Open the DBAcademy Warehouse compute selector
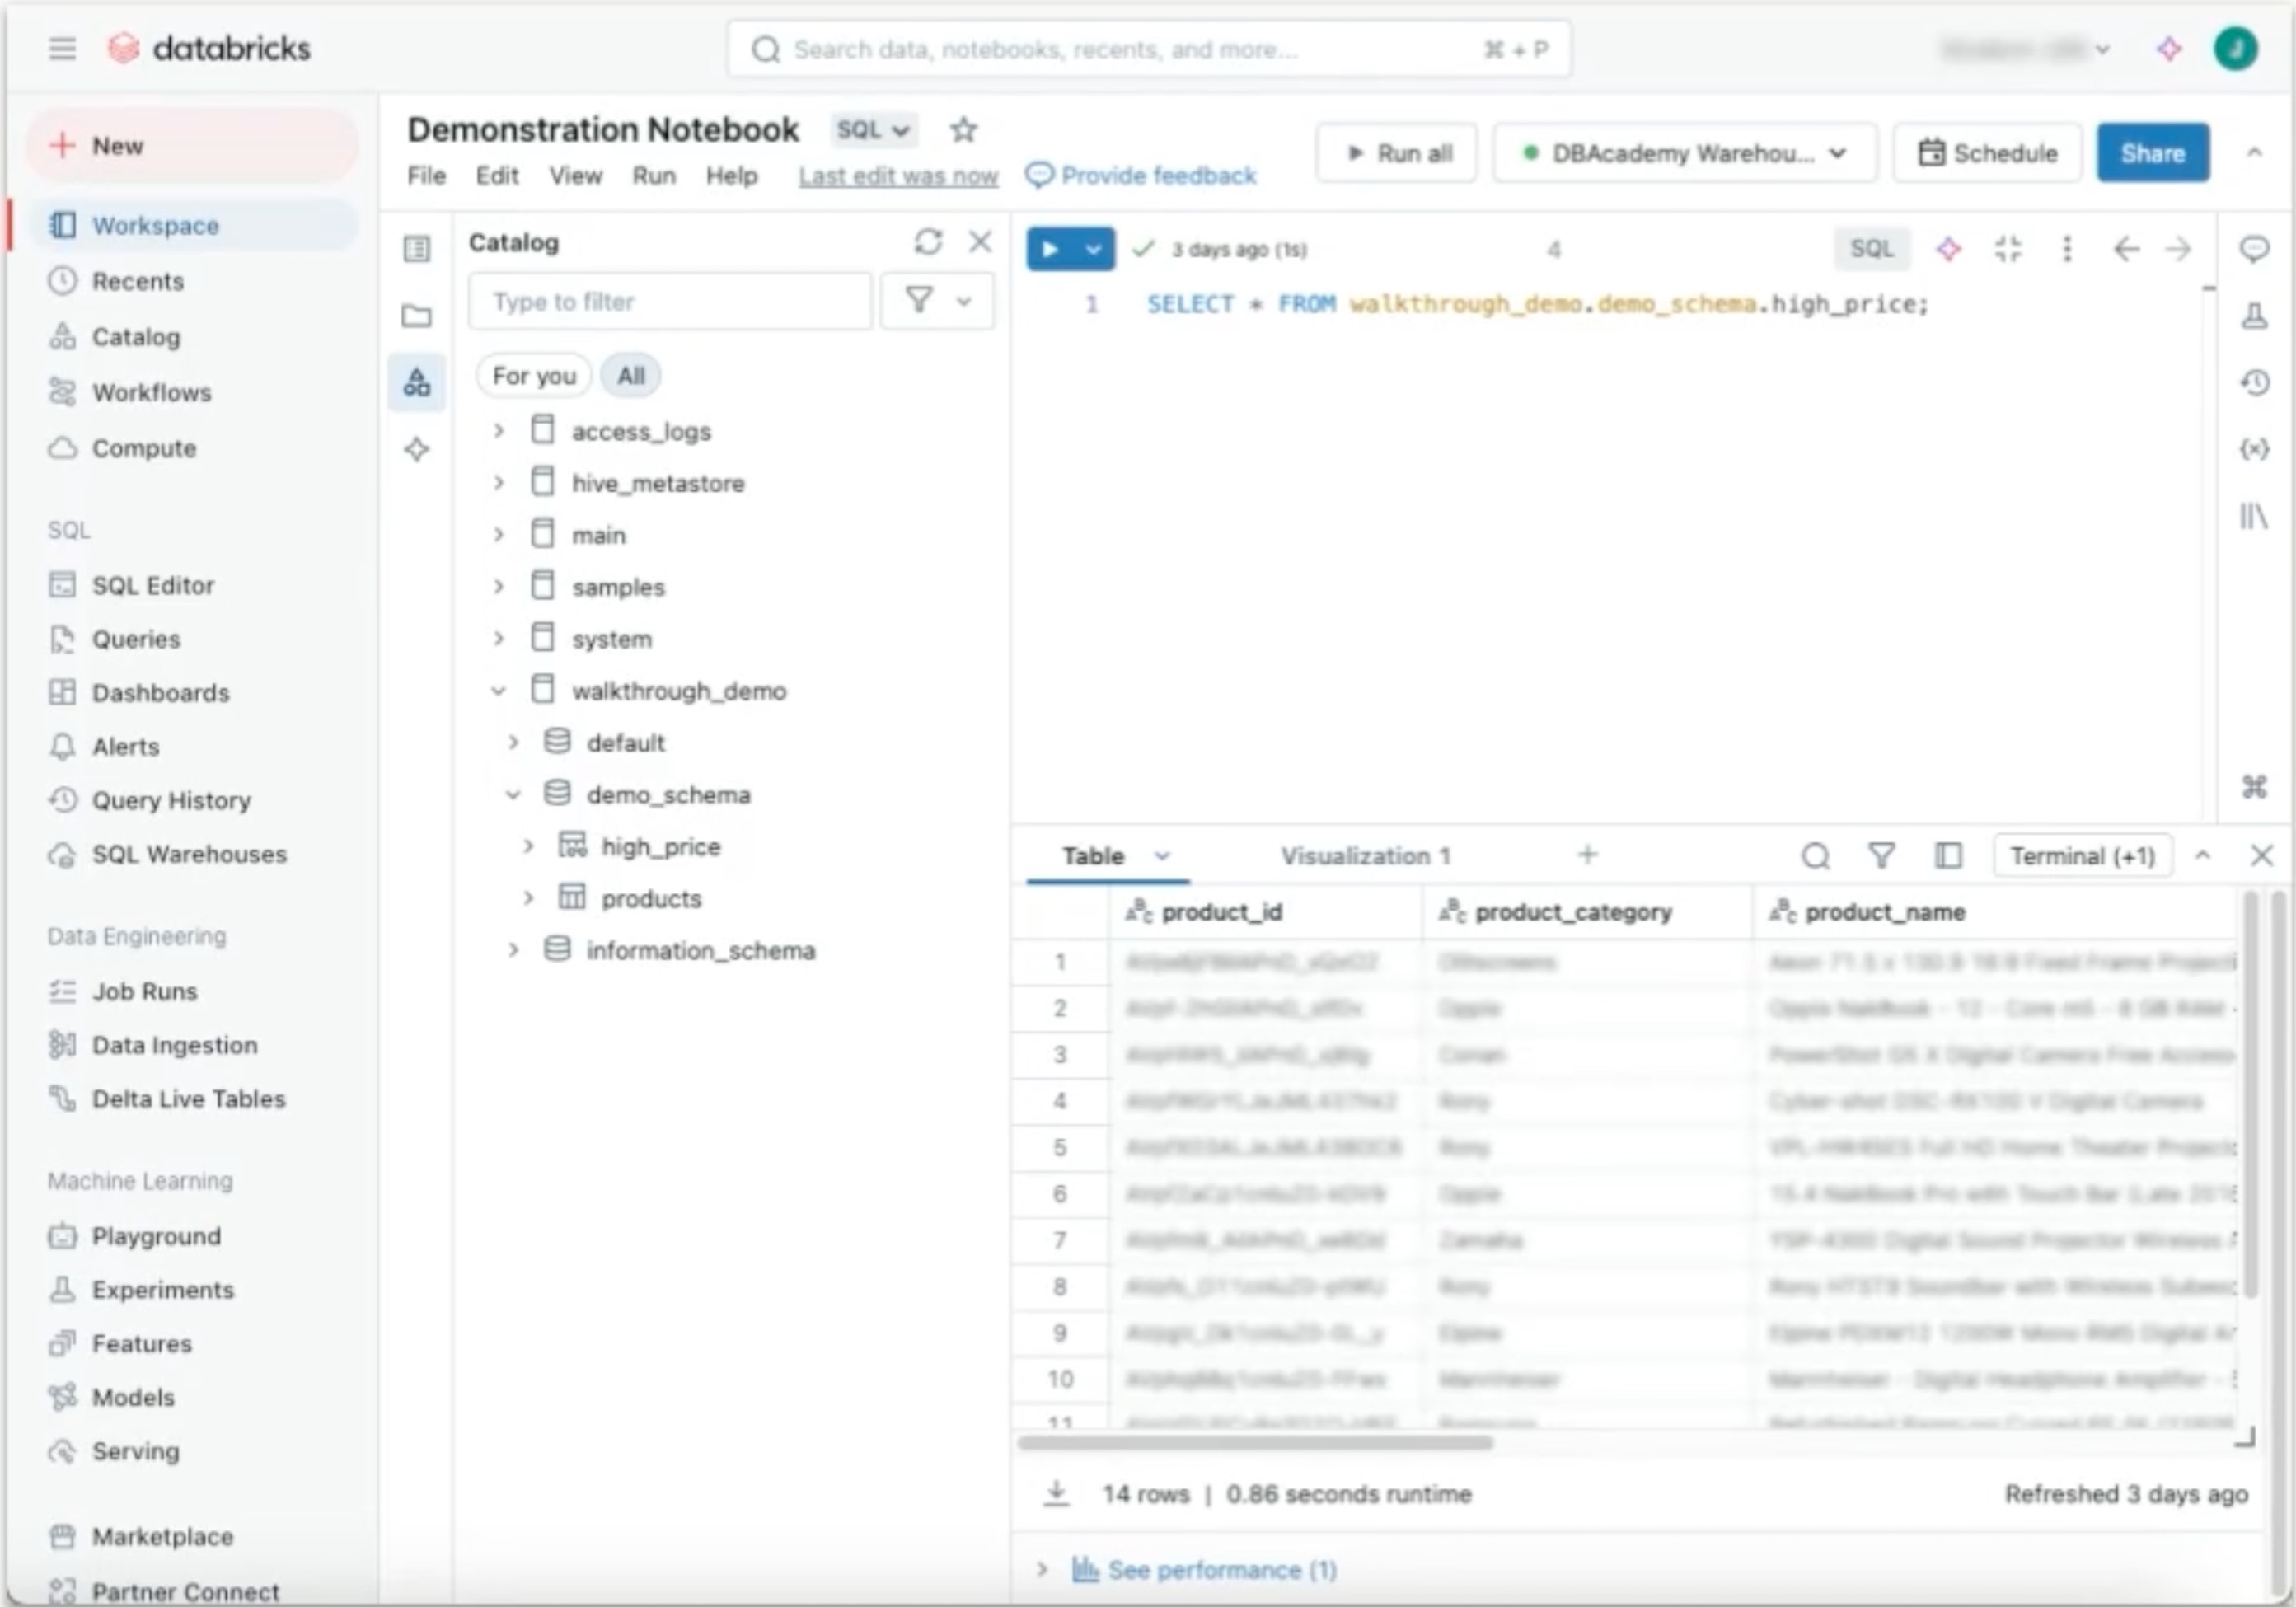This screenshot has height=1607, width=2296. 1684,153
